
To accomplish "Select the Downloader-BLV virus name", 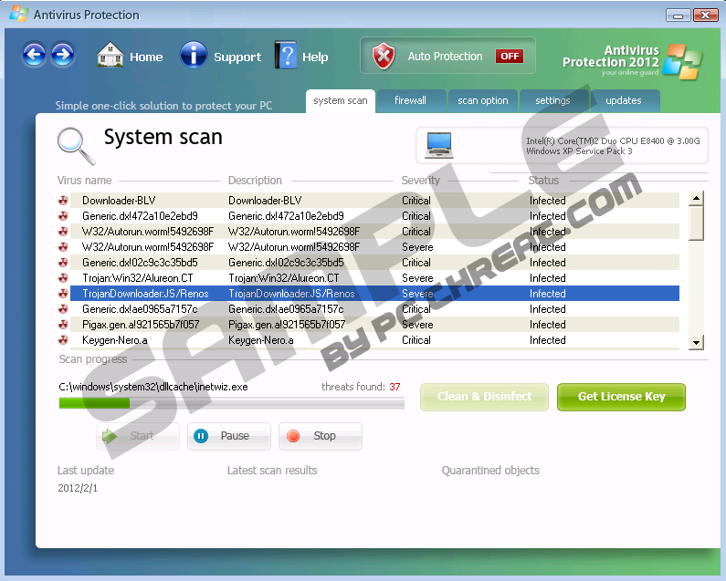I will pos(119,201).
